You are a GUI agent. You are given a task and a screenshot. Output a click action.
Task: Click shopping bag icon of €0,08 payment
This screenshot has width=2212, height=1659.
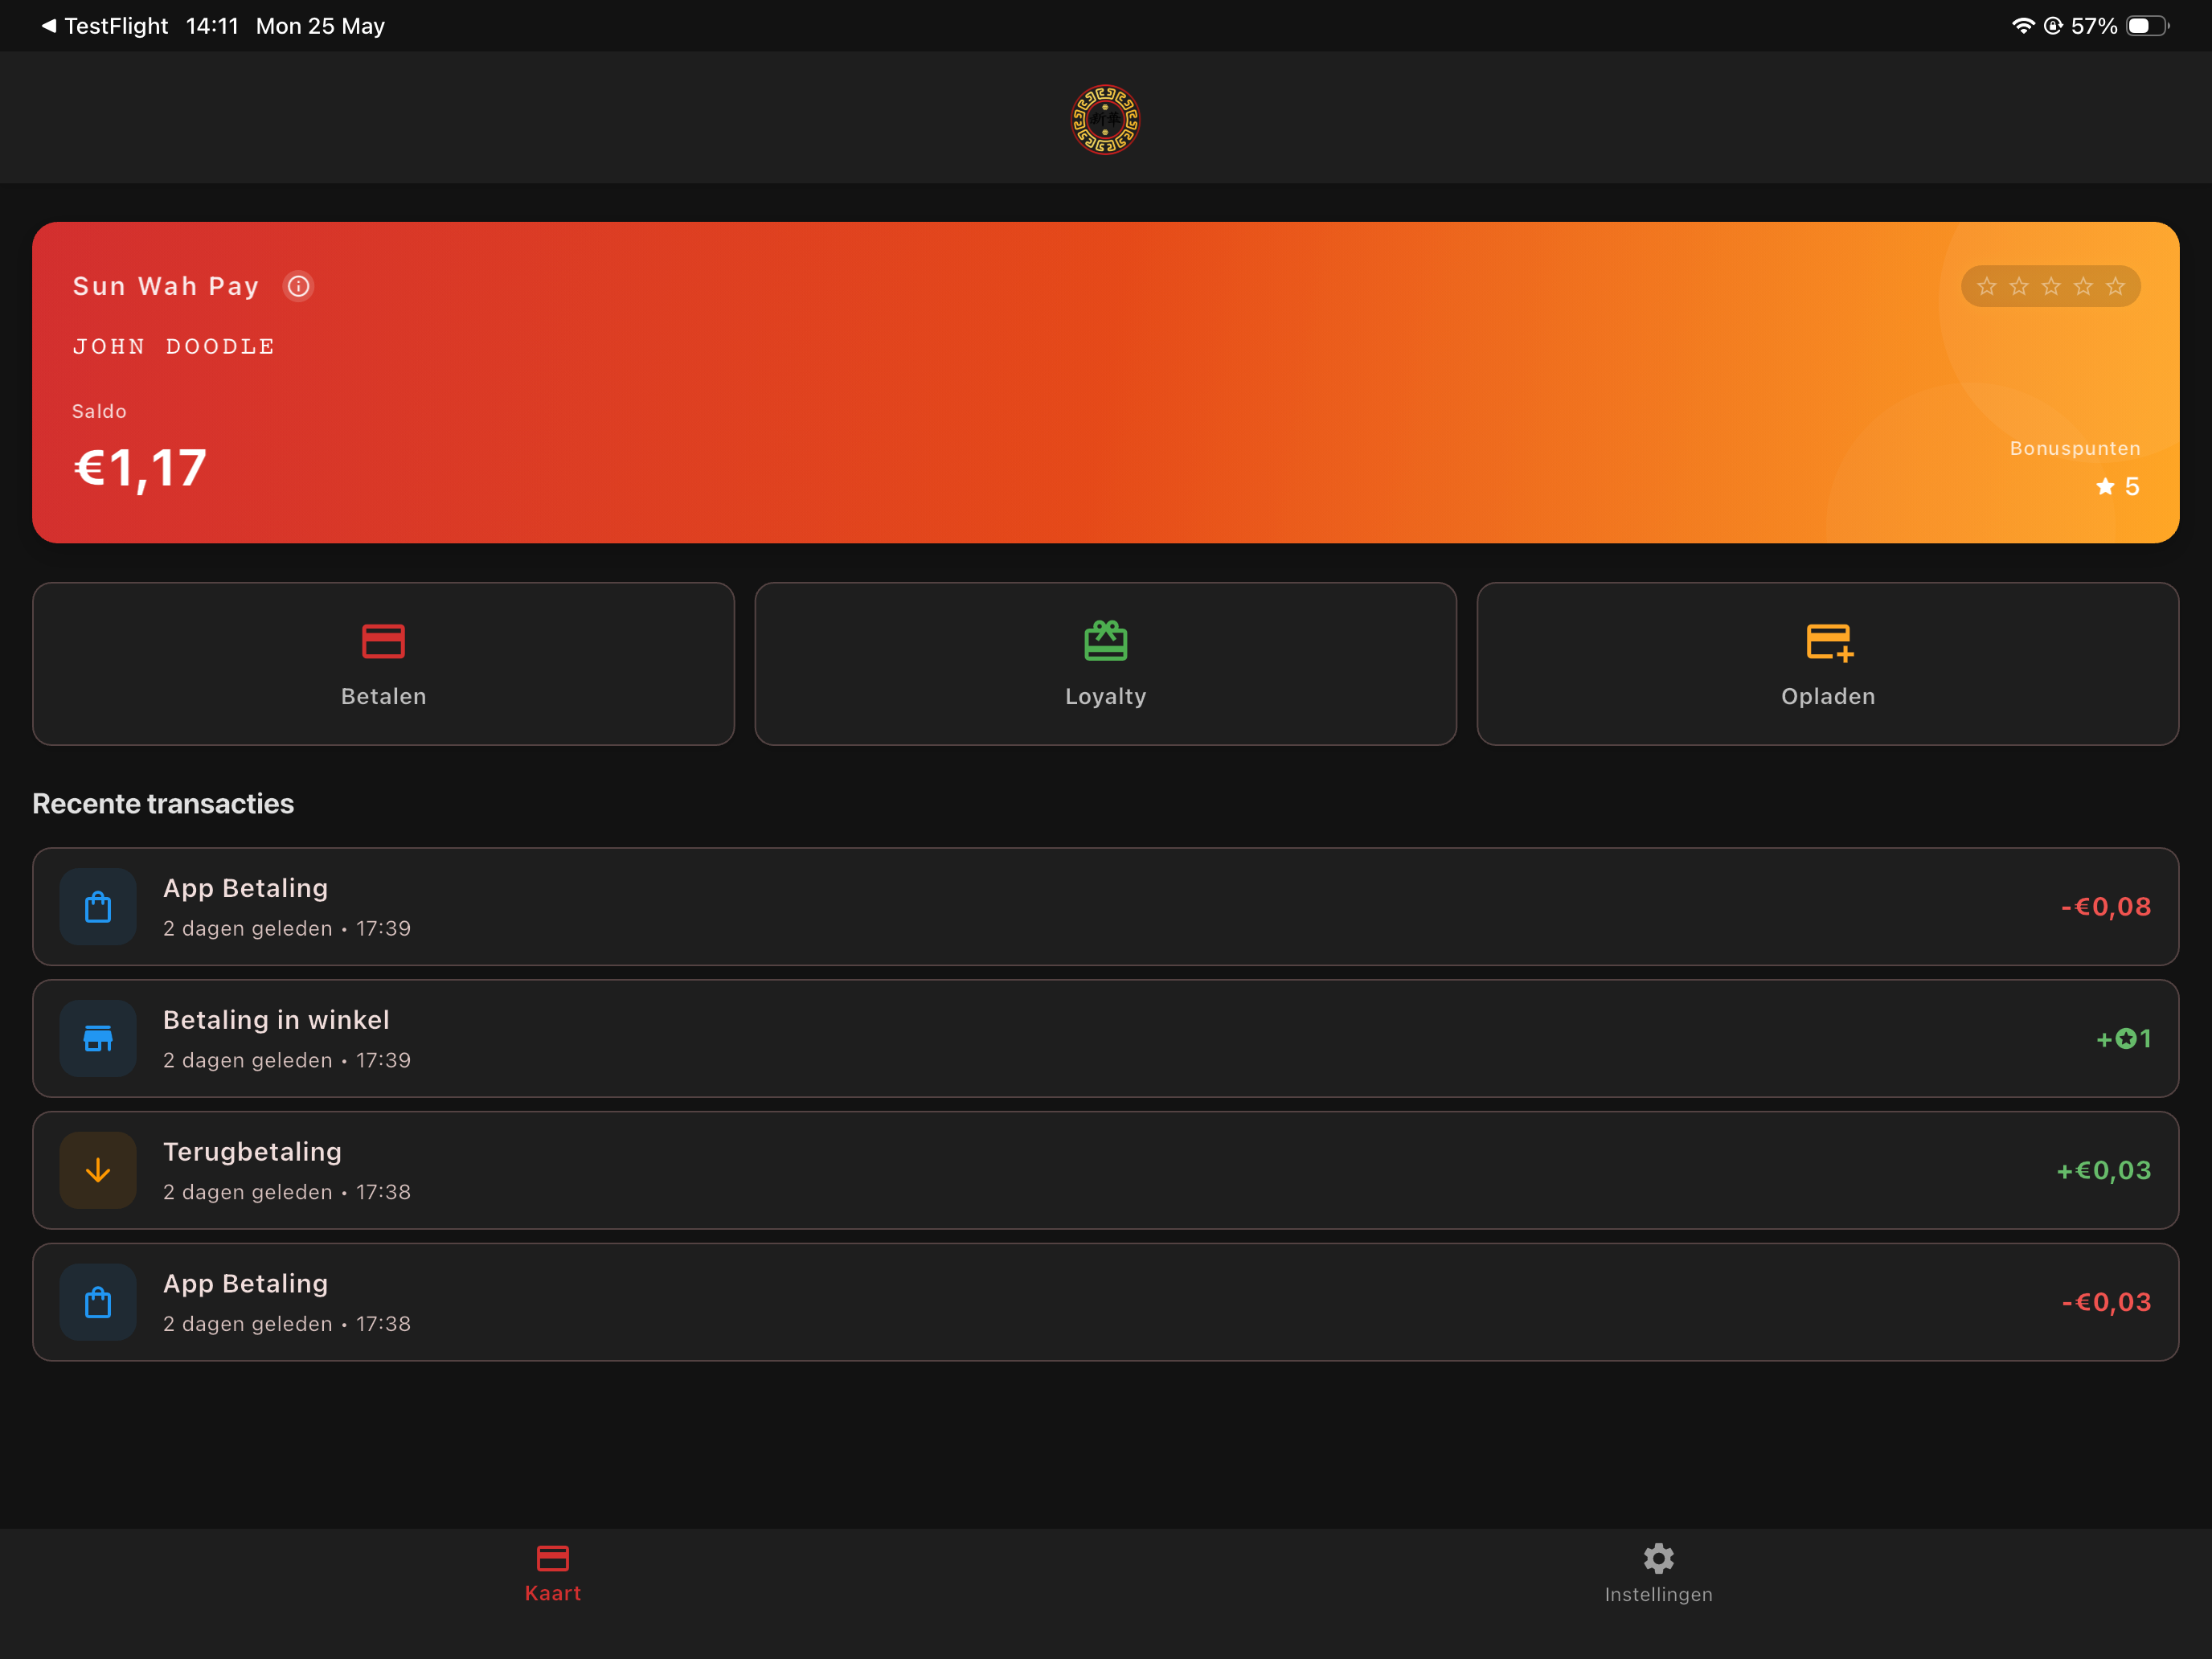[x=98, y=907]
